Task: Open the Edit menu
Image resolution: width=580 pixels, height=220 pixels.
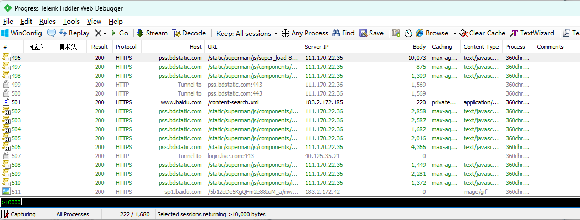Action: [x=26, y=22]
